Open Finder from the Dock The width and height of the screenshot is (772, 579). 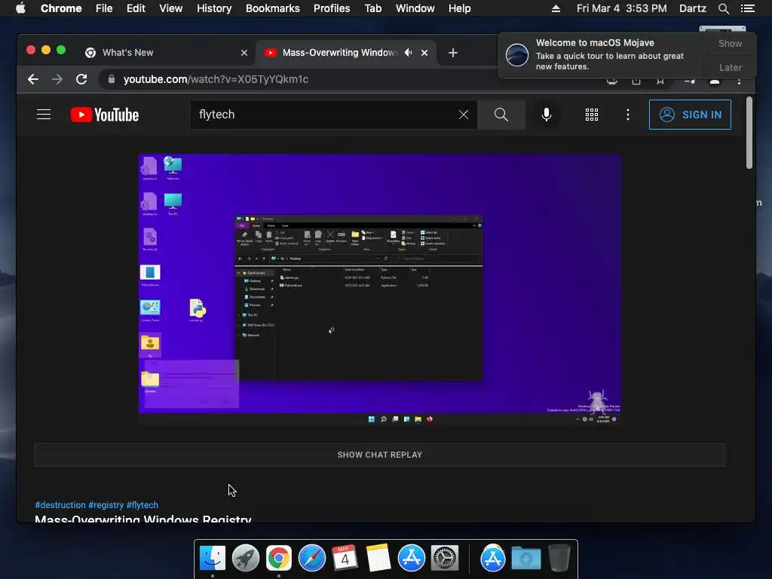tap(212, 559)
